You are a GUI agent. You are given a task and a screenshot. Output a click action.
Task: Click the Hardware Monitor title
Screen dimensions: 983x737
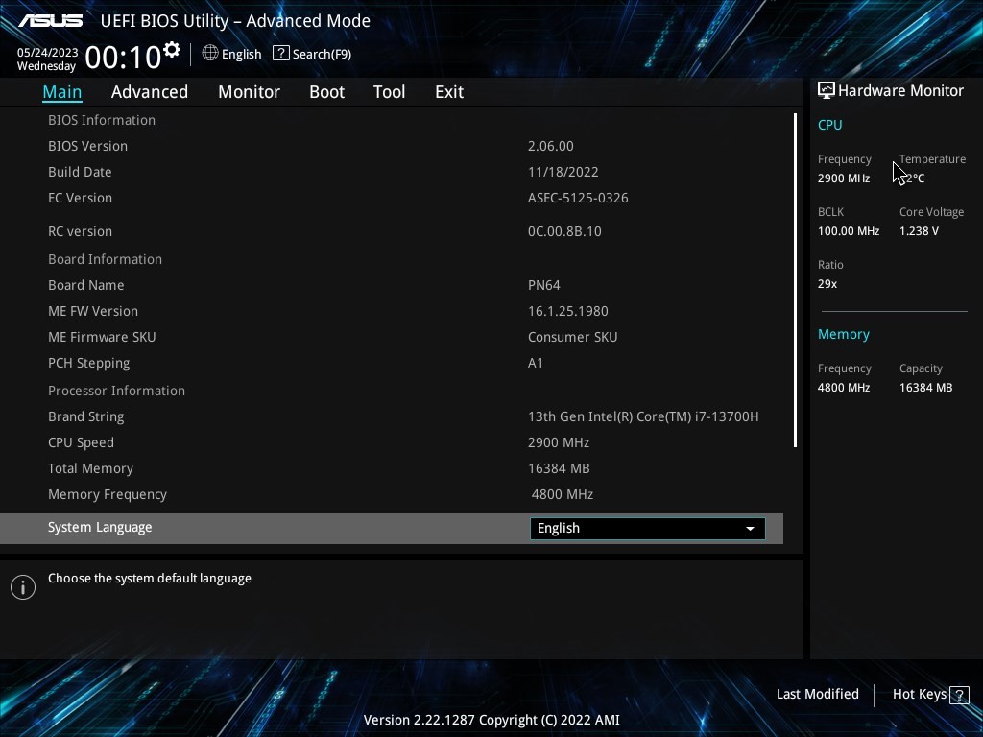click(900, 91)
